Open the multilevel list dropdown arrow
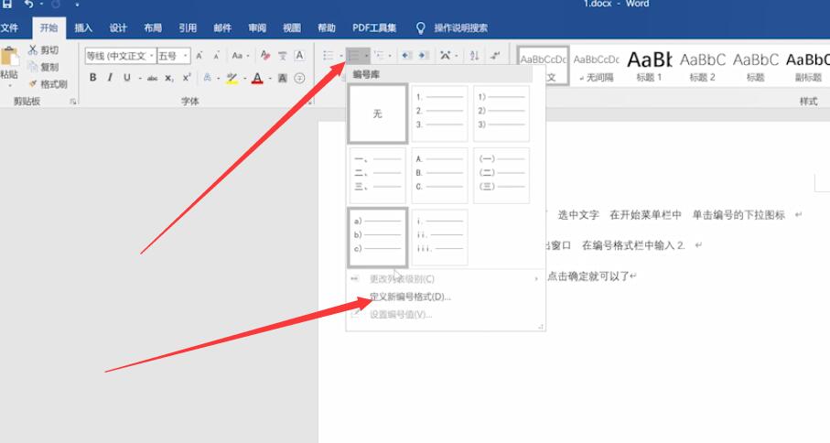This screenshot has height=443, width=830. pos(390,56)
